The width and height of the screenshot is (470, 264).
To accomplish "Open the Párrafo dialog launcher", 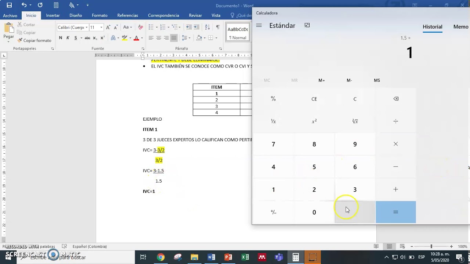I will click(x=220, y=49).
